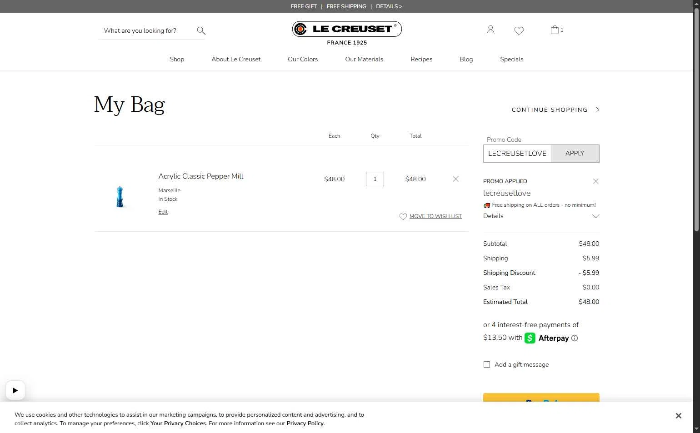The image size is (700, 433).
Task: Click the Afterpay info icon
Action: [575, 338]
